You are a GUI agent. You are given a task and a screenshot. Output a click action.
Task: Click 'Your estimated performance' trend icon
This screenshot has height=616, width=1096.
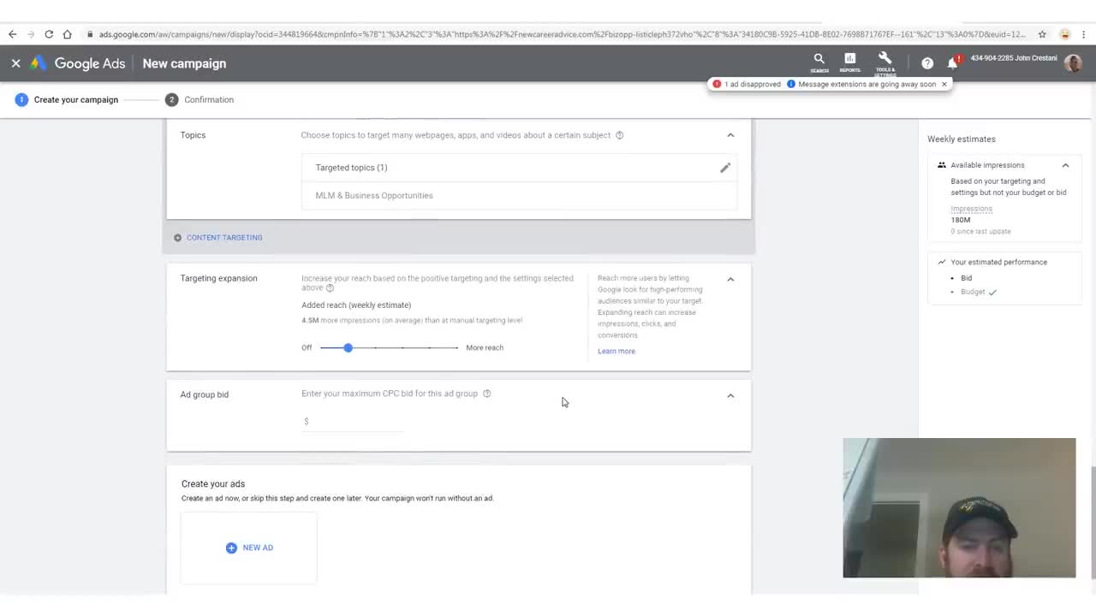941,262
